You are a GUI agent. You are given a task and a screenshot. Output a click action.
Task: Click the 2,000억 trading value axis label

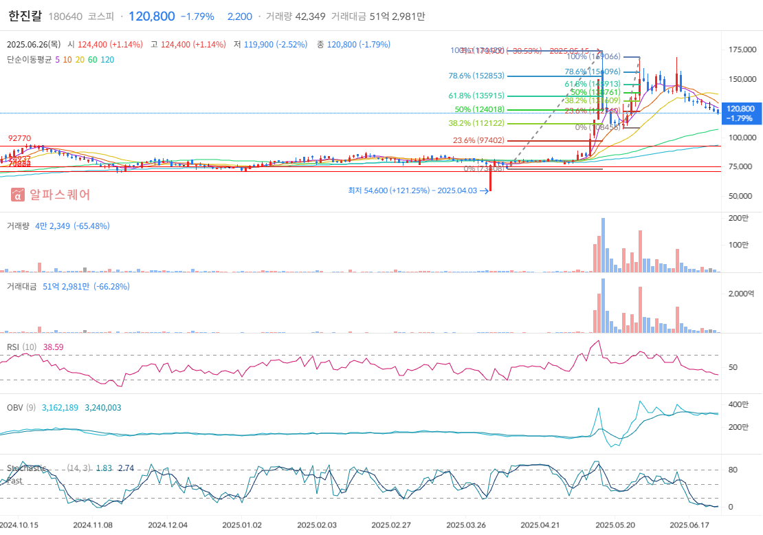click(x=741, y=294)
